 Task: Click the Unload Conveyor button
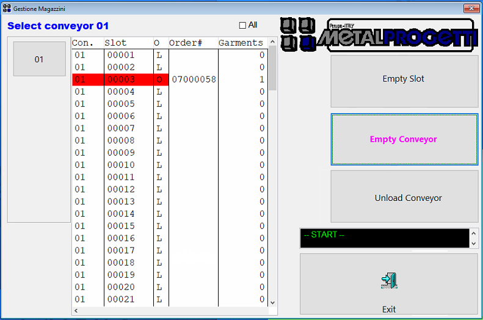click(x=404, y=198)
